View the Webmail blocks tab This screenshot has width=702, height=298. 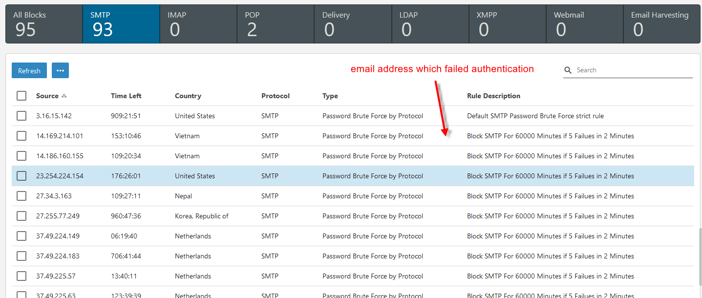click(x=584, y=24)
